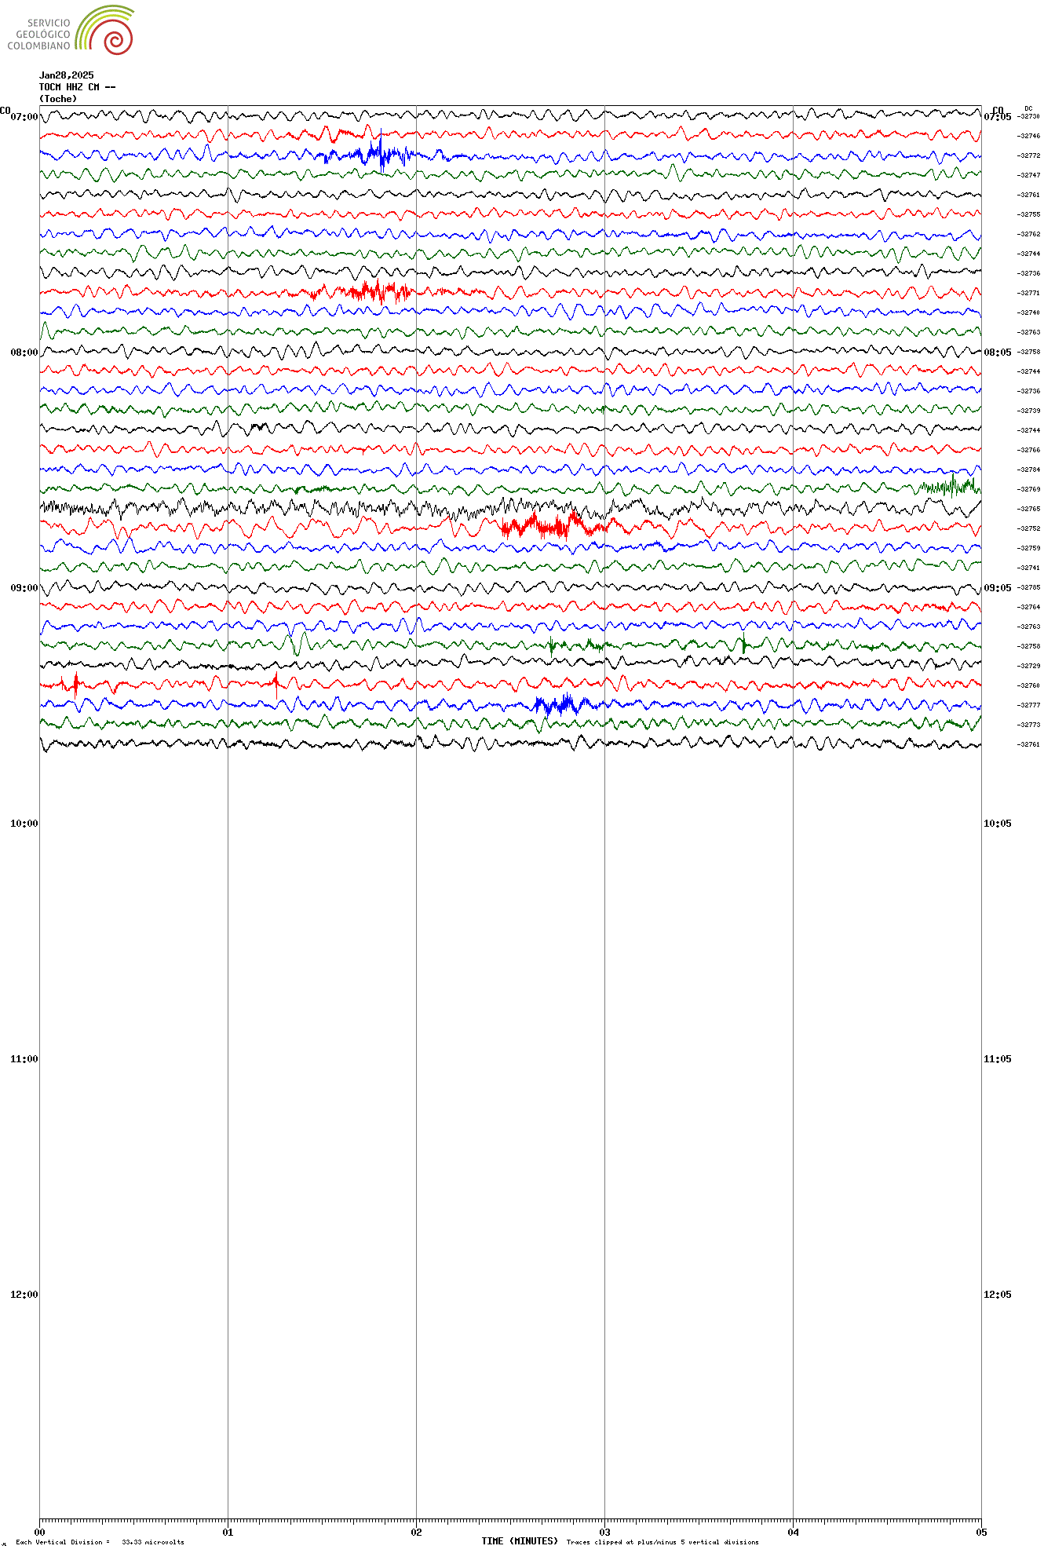The image size is (1044, 1553).
Task: Click the 11:00 time label on left
Action: coord(24,1059)
